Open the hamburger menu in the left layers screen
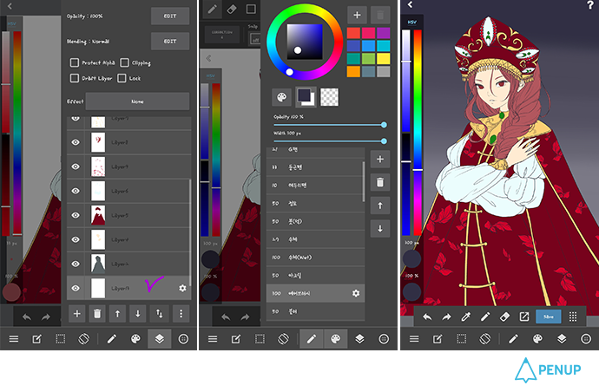 pos(14,339)
